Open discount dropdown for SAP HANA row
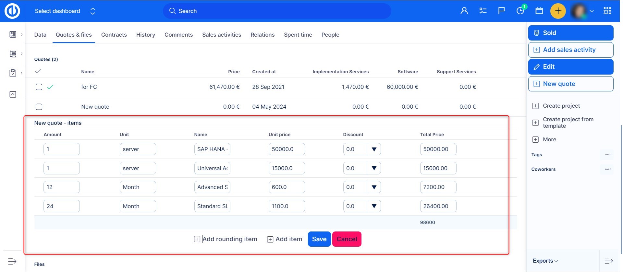This screenshot has height=272, width=623. pos(374,149)
